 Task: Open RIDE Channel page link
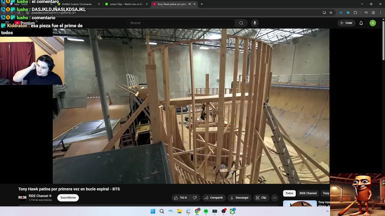point(38,196)
